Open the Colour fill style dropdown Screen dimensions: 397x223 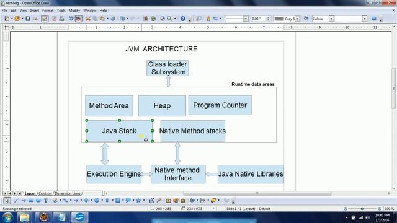(x=331, y=19)
